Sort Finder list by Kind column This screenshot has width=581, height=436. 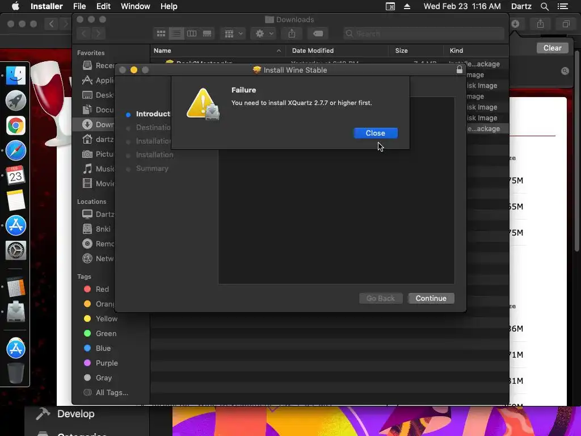point(476,51)
